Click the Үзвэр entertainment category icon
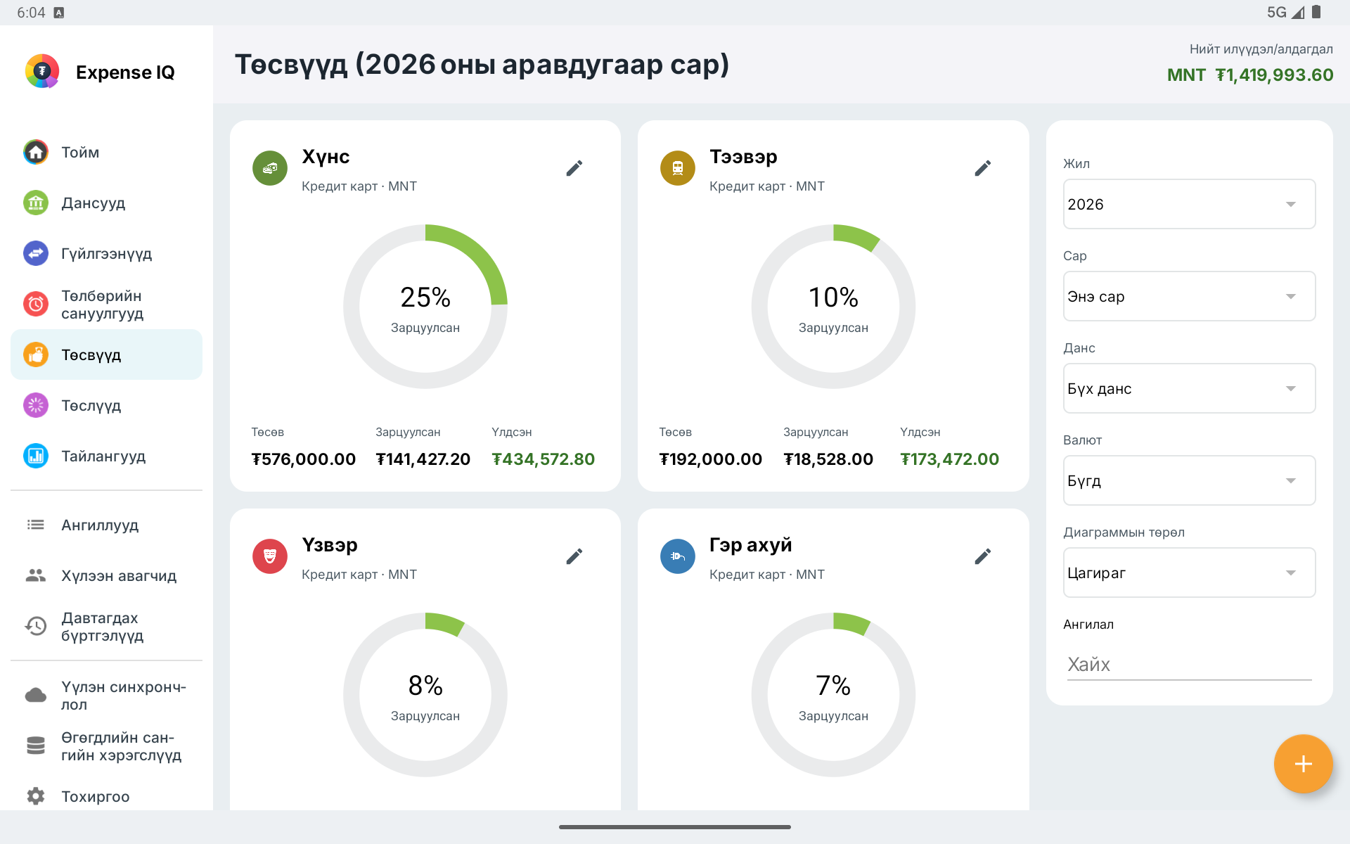 [270, 556]
